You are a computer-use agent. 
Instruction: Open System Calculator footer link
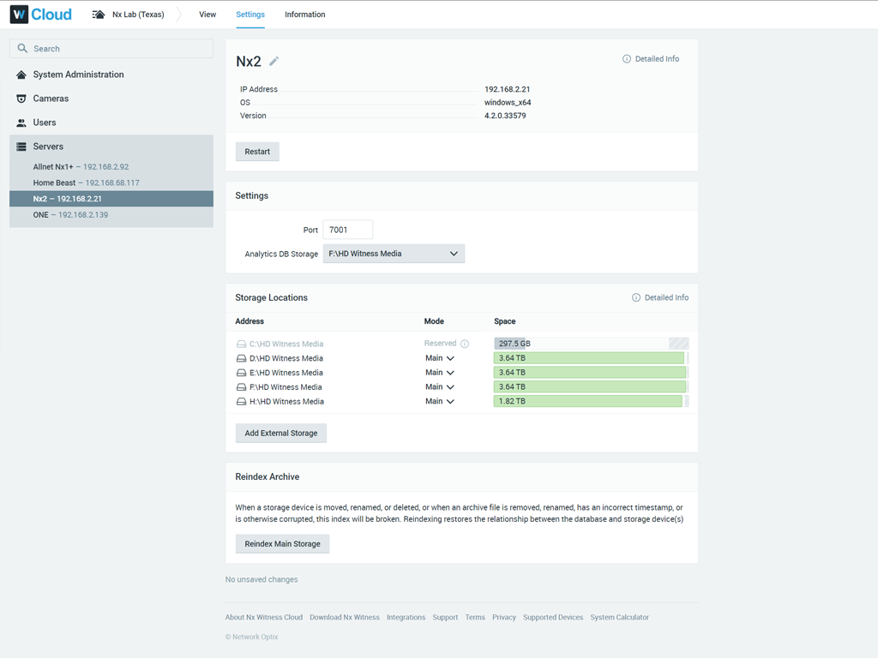pos(619,617)
